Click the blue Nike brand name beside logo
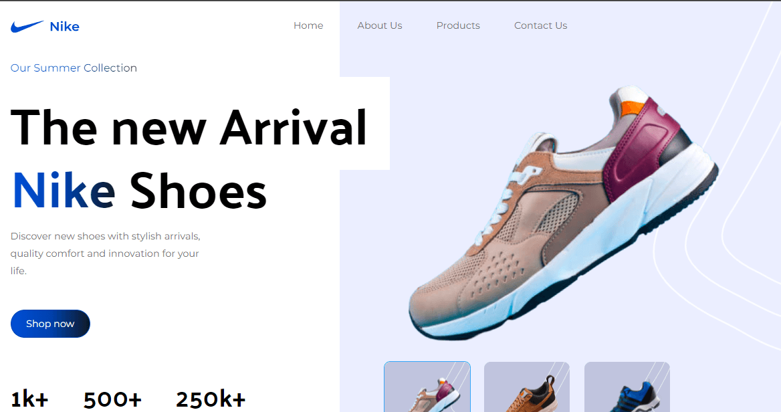Viewport: 781px width, 412px height. click(x=64, y=26)
